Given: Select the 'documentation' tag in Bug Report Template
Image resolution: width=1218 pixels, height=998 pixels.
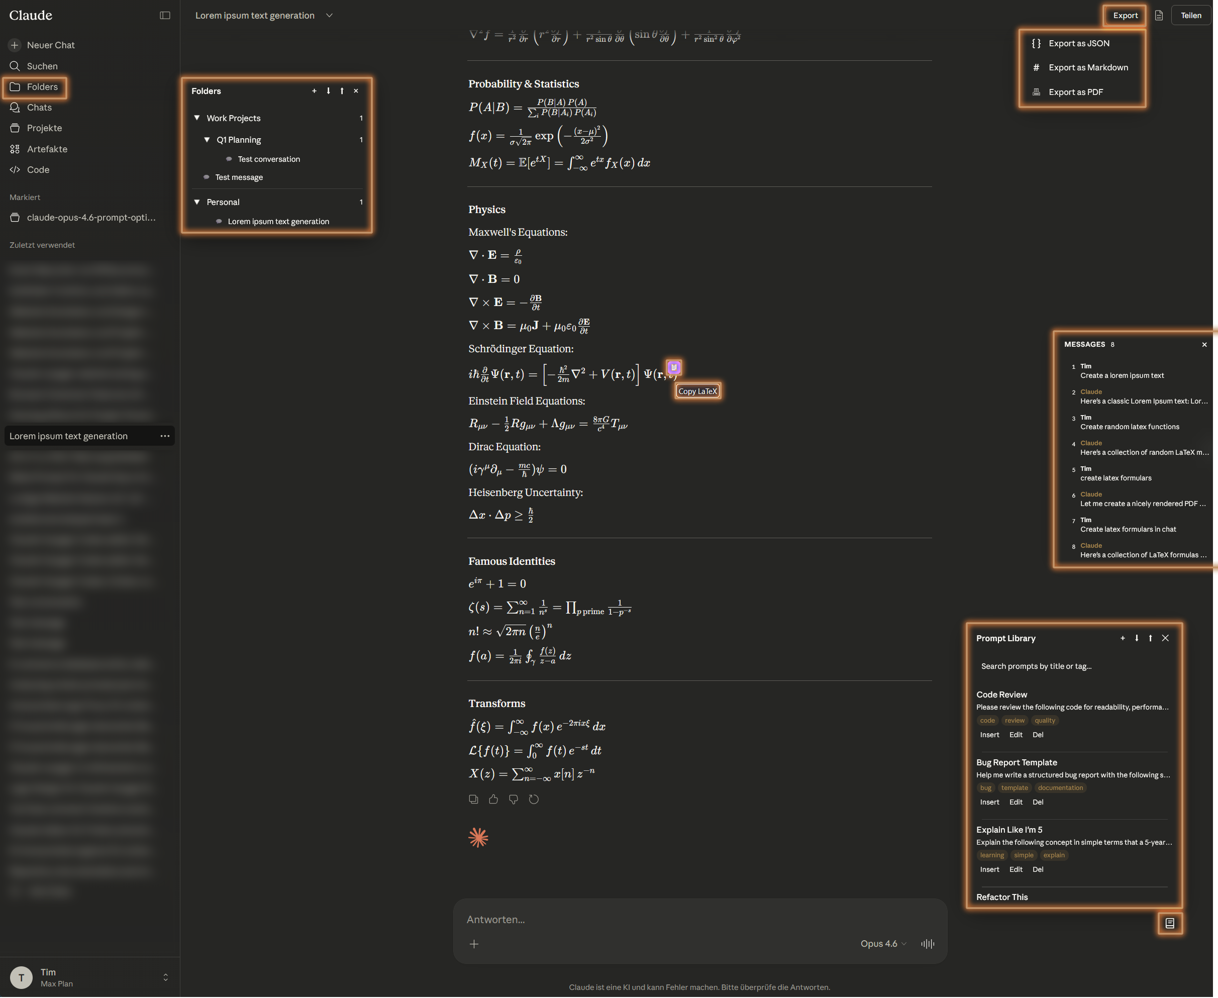Looking at the screenshot, I should click(x=1060, y=788).
